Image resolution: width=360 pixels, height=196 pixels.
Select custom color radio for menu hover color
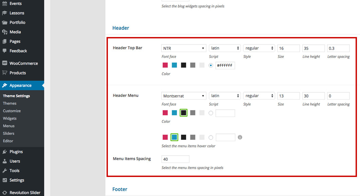point(211,138)
